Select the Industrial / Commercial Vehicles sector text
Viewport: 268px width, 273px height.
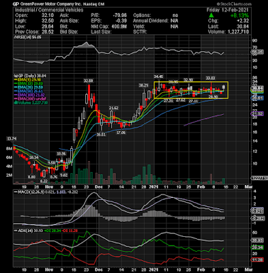[x=49, y=10]
